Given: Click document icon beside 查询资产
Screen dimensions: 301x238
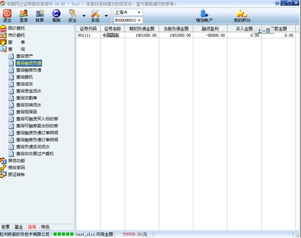Looking at the screenshot, I should click(x=11, y=56).
